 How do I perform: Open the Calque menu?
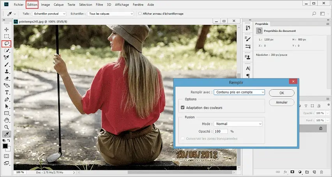(x=59, y=4)
